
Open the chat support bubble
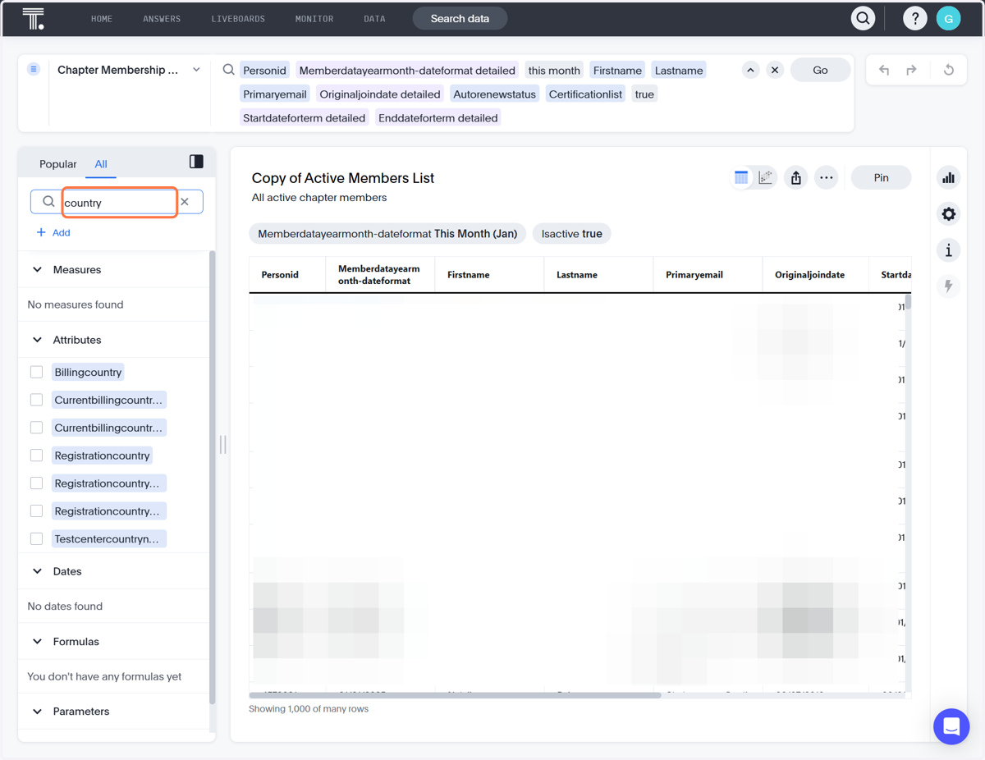(951, 726)
